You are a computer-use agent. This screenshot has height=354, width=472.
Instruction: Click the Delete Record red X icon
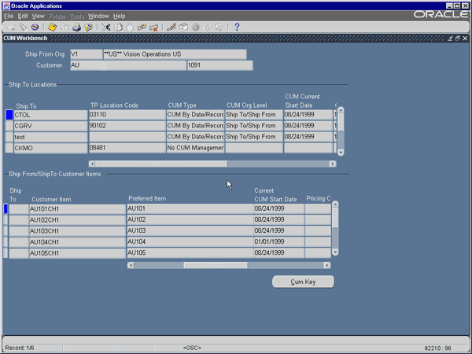tap(153, 28)
